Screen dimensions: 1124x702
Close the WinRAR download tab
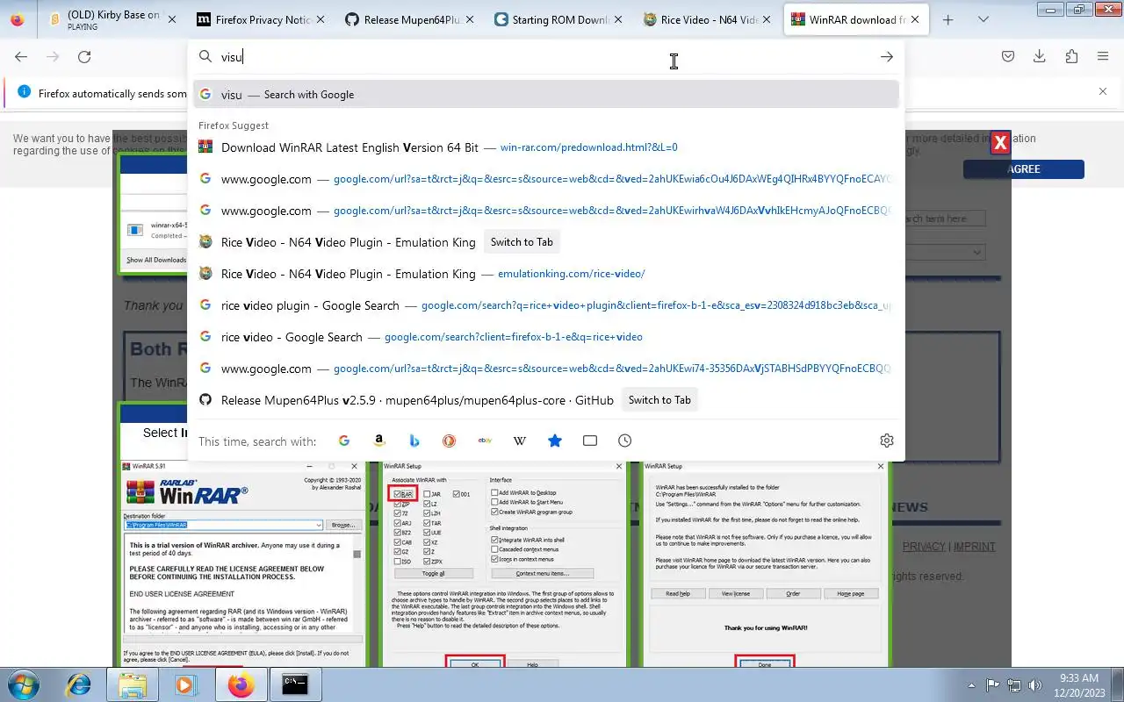pos(915,19)
